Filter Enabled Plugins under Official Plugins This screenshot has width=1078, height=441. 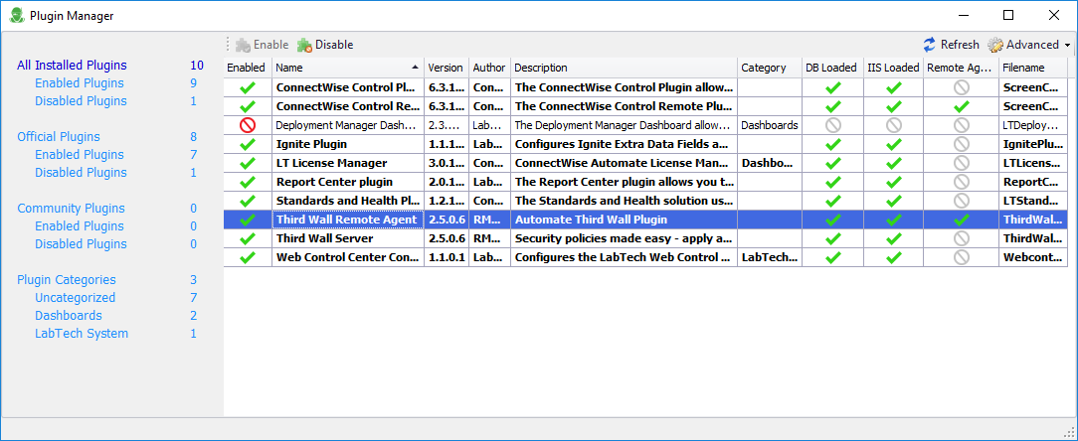click(80, 155)
